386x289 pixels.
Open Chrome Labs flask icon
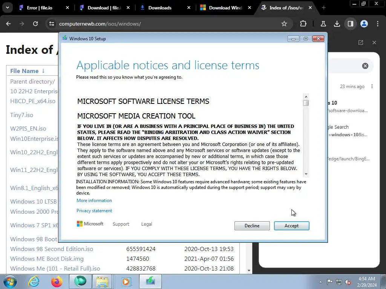click(323, 24)
